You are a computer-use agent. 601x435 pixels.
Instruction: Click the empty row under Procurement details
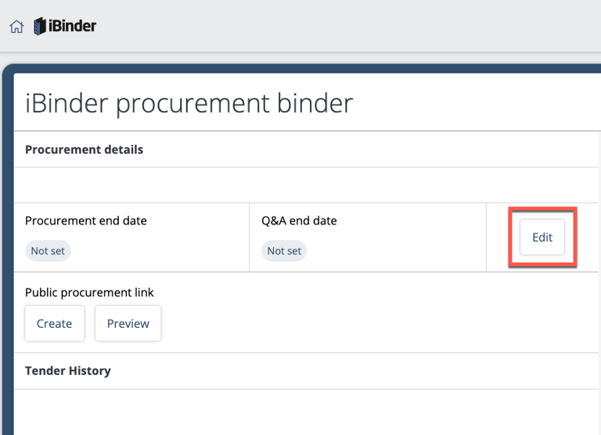click(305, 185)
